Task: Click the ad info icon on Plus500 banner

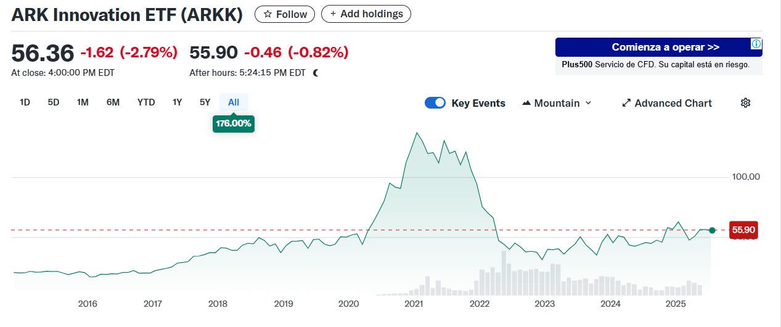Action: (x=756, y=44)
